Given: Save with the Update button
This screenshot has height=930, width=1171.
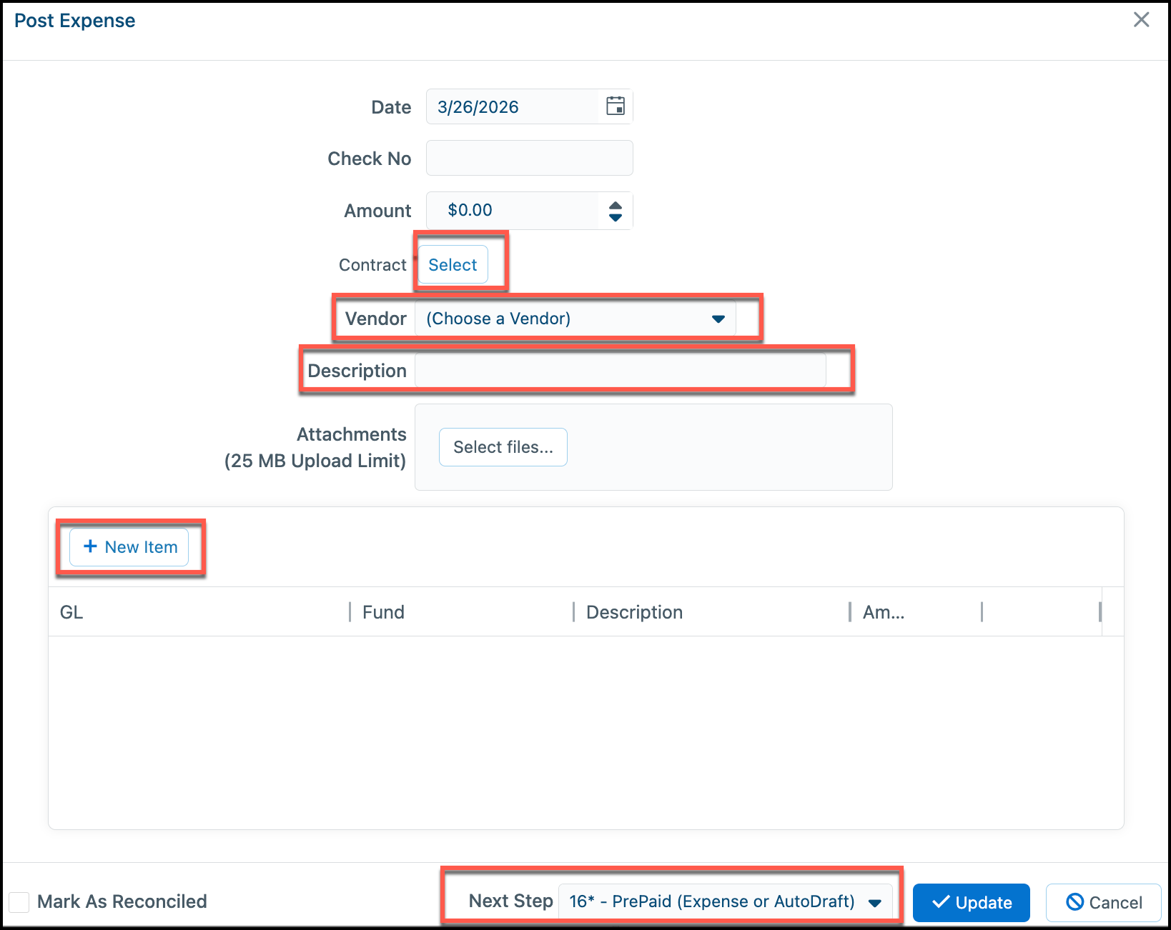Looking at the screenshot, I should (x=972, y=902).
